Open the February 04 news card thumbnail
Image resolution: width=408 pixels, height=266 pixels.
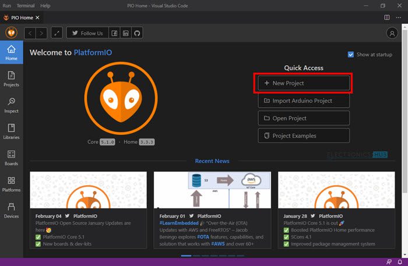pyautogui.click(x=88, y=190)
